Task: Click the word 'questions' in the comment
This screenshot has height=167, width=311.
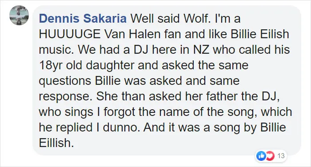Action: tap(65, 81)
